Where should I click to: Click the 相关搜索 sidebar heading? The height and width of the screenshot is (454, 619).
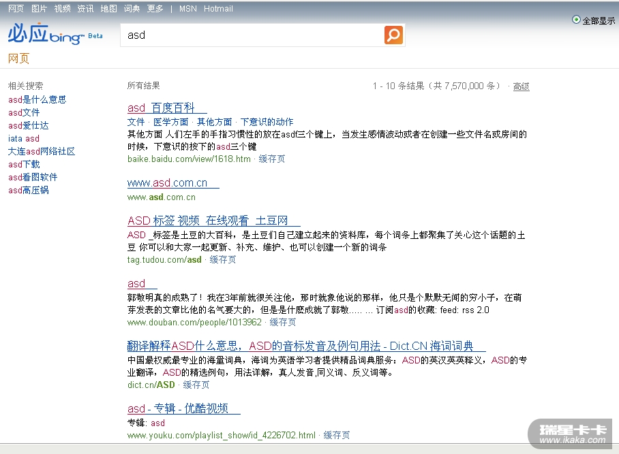(x=26, y=86)
